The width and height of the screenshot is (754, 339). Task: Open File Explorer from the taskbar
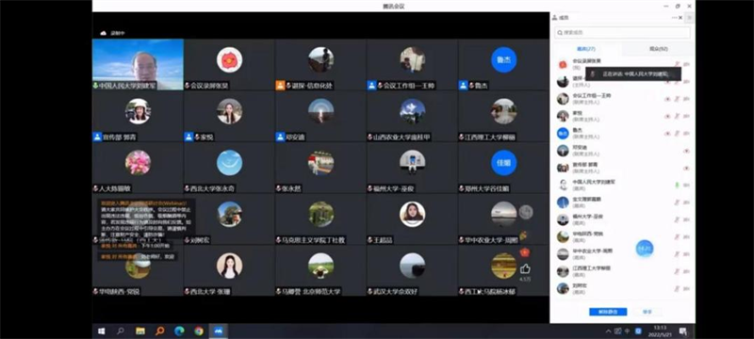[x=140, y=331]
